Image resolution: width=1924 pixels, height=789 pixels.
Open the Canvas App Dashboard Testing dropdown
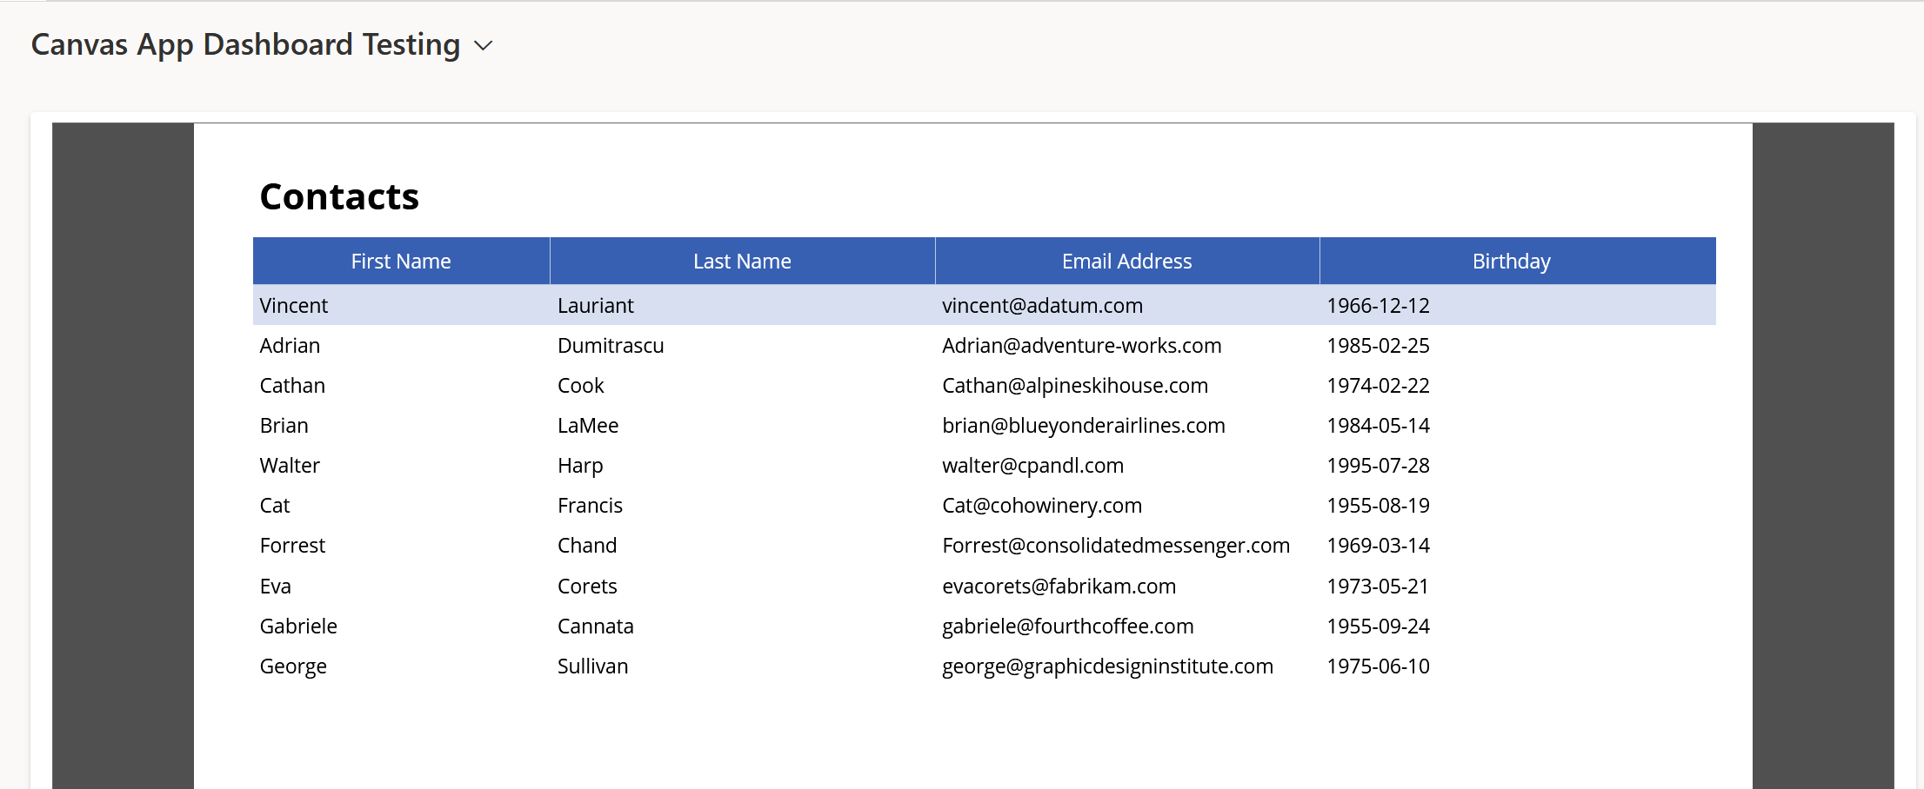[x=483, y=45]
